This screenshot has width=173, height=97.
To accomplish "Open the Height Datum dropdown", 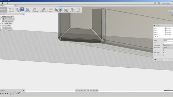I will coord(168,45).
